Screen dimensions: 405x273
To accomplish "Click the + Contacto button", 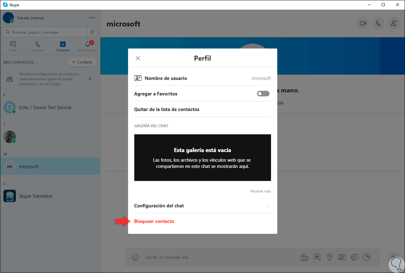I will coord(82,62).
